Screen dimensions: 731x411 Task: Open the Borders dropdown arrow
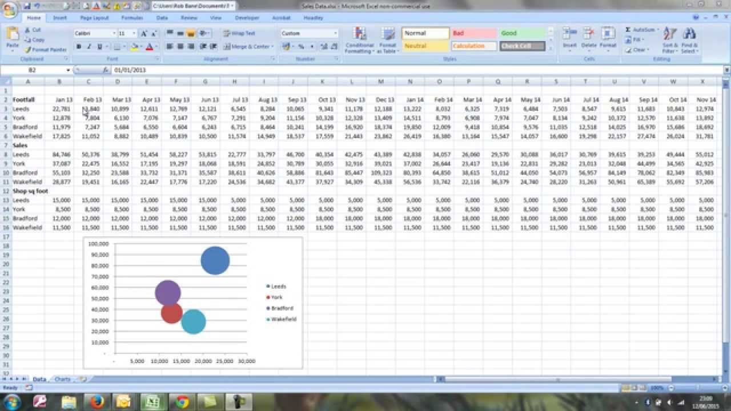coord(125,47)
